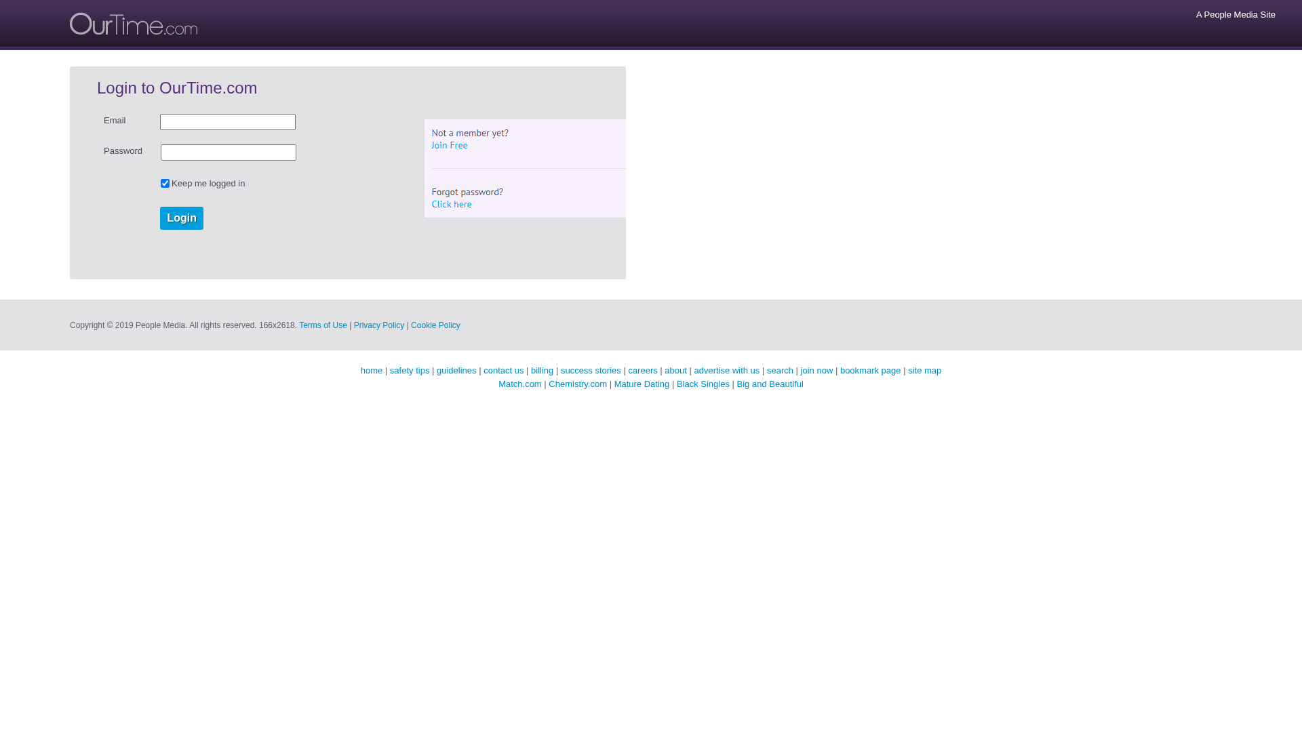This screenshot has height=732, width=1302.
Task: Open join now footer link
Action: [816, 371]
